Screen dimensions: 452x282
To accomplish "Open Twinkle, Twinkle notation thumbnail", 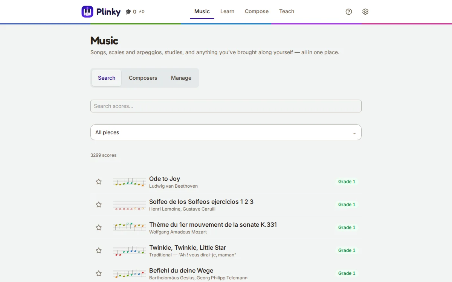I will [130, 251].
